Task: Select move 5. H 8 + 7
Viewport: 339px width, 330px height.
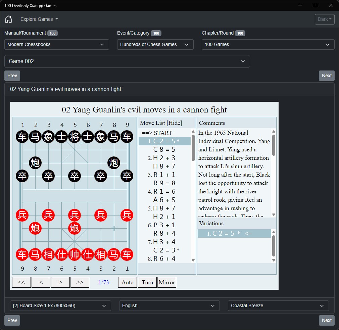Action: click(165, 208)
